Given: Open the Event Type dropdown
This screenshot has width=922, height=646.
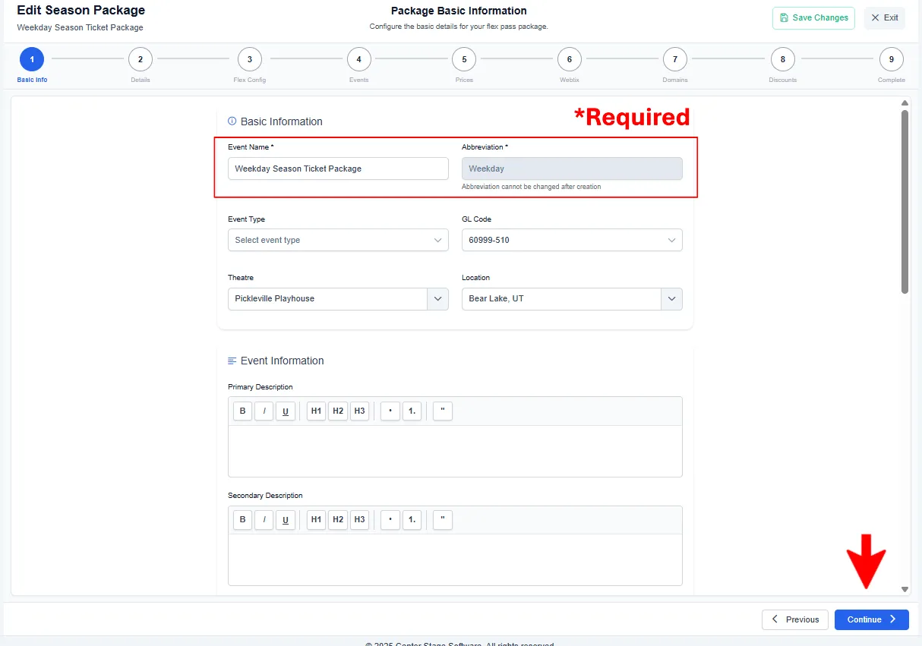Looking at the screenshot, I should click(338, 240).
